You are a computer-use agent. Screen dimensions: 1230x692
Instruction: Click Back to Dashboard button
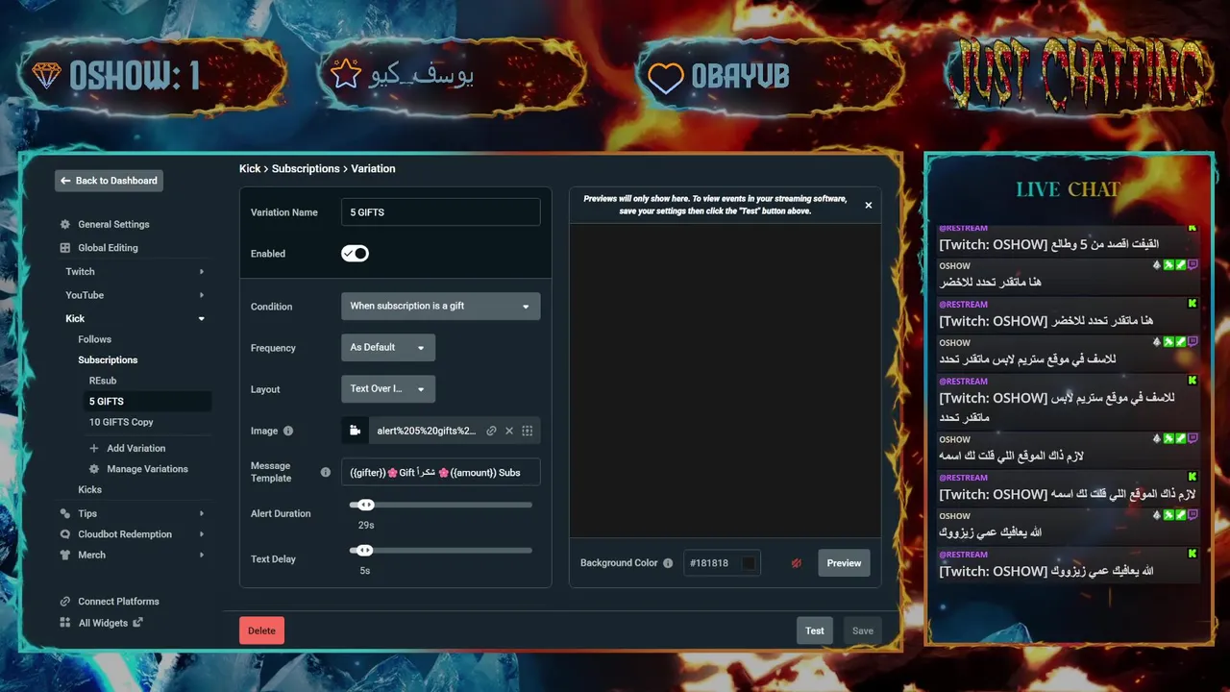109,181
